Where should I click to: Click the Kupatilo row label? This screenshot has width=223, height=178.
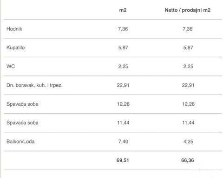click(x=15, y=48)
